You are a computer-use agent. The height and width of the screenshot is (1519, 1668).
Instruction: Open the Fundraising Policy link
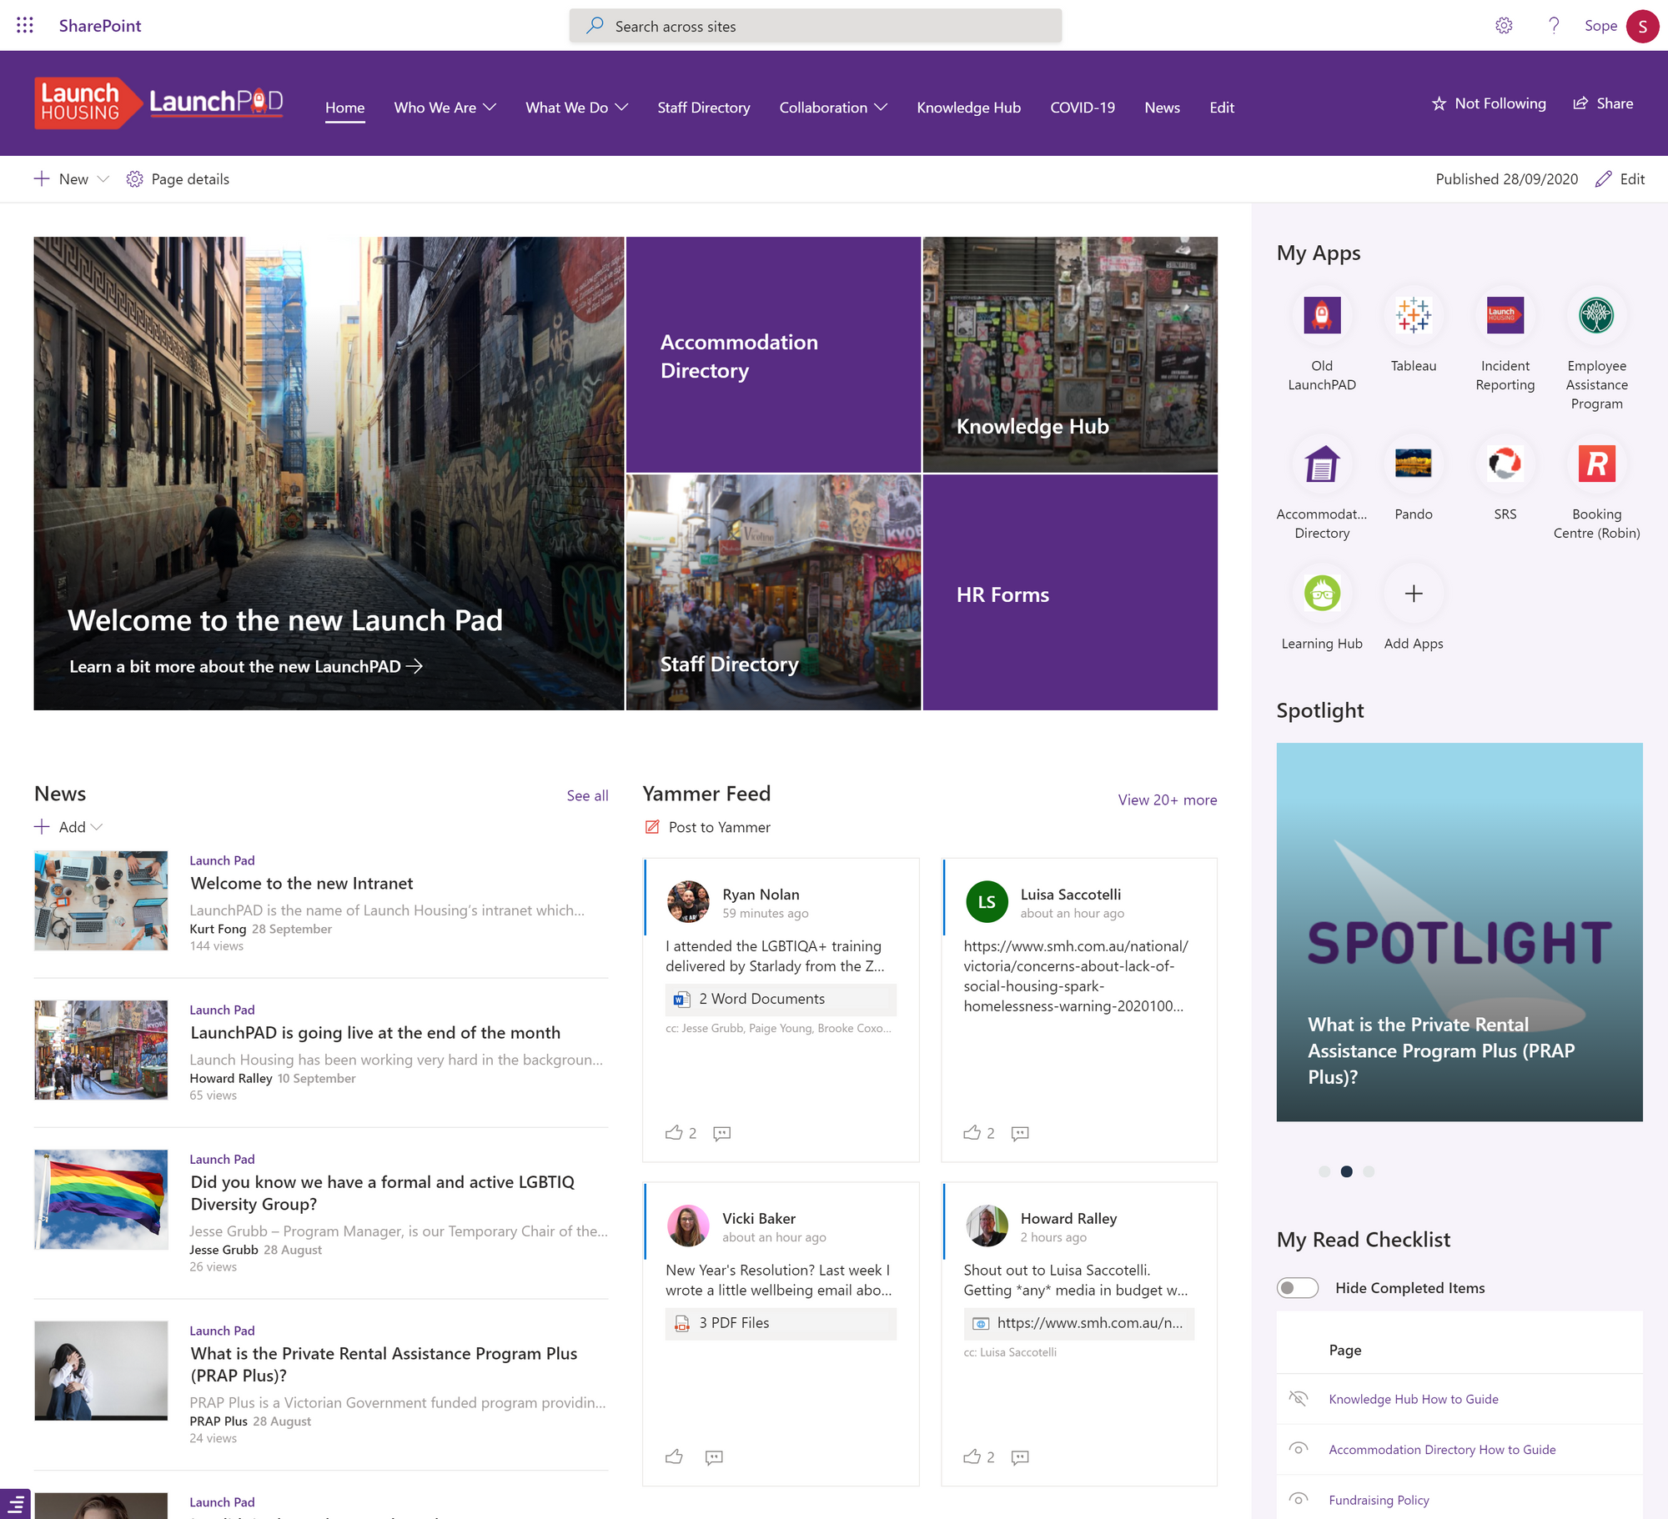point(1379,1500)
